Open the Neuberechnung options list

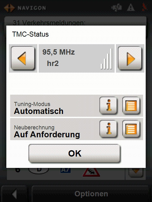tap(131, 129)
